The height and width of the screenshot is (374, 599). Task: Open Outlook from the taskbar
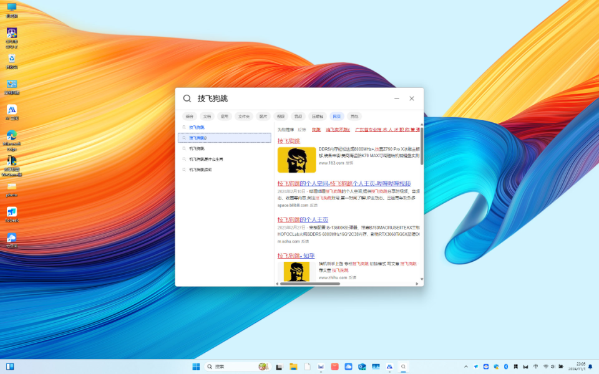(362, 367)
